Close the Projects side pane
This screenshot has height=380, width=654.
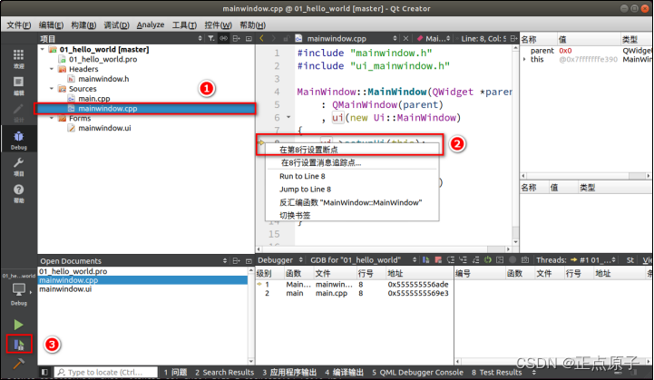tap(249, 38)
